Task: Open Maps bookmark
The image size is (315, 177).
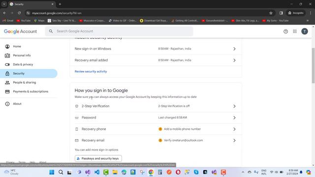Action: pyautogui.click(x=39, y=21)
